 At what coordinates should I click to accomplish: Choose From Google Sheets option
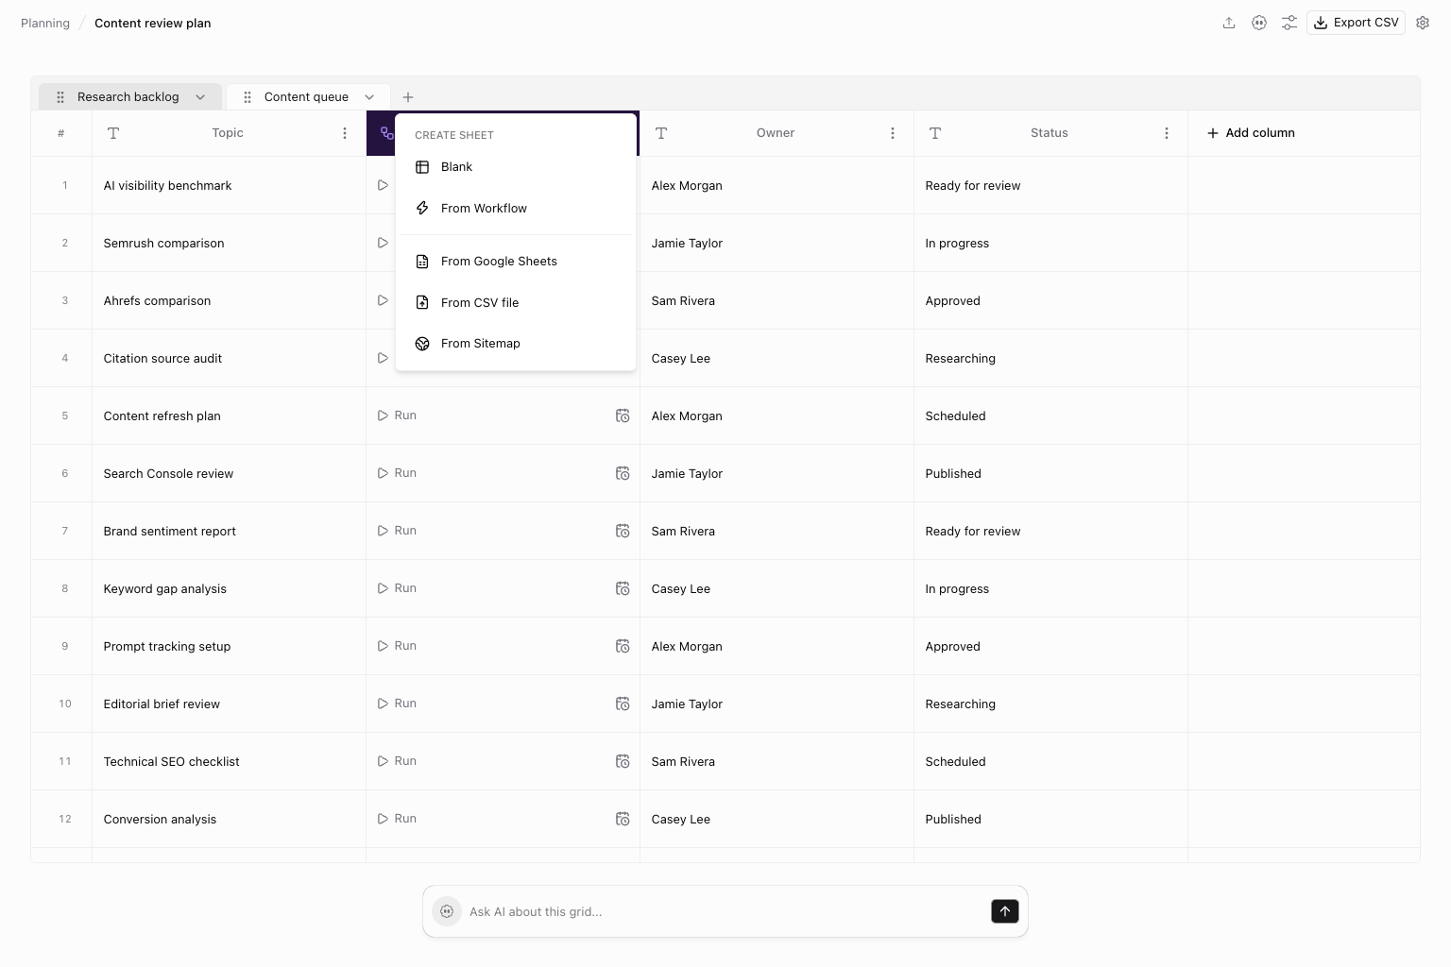pyautogui.click(x=515, y=262)
